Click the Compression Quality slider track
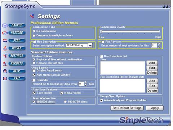 [x=130, y=31]
